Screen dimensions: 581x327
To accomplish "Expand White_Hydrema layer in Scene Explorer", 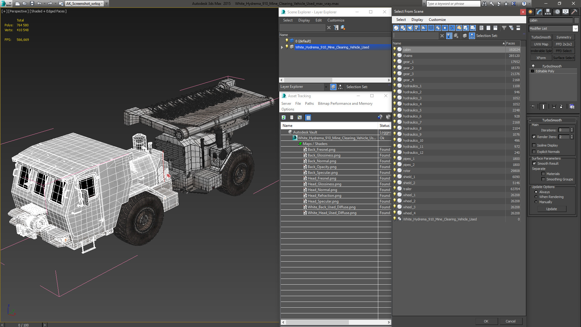I will (282, 47).
